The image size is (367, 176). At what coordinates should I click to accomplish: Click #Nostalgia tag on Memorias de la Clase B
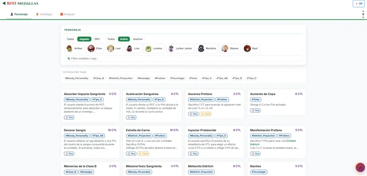[x=86, y=172]
